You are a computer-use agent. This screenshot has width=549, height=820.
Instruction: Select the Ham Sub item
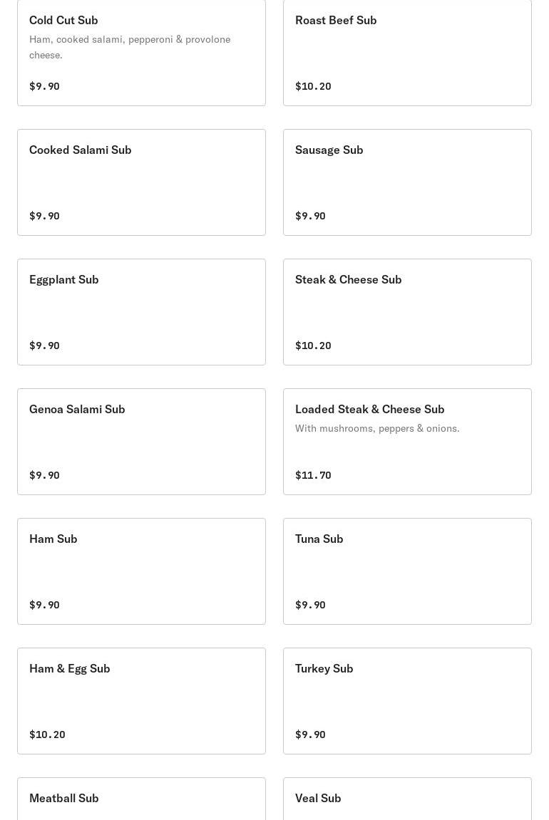pos(141,571)
